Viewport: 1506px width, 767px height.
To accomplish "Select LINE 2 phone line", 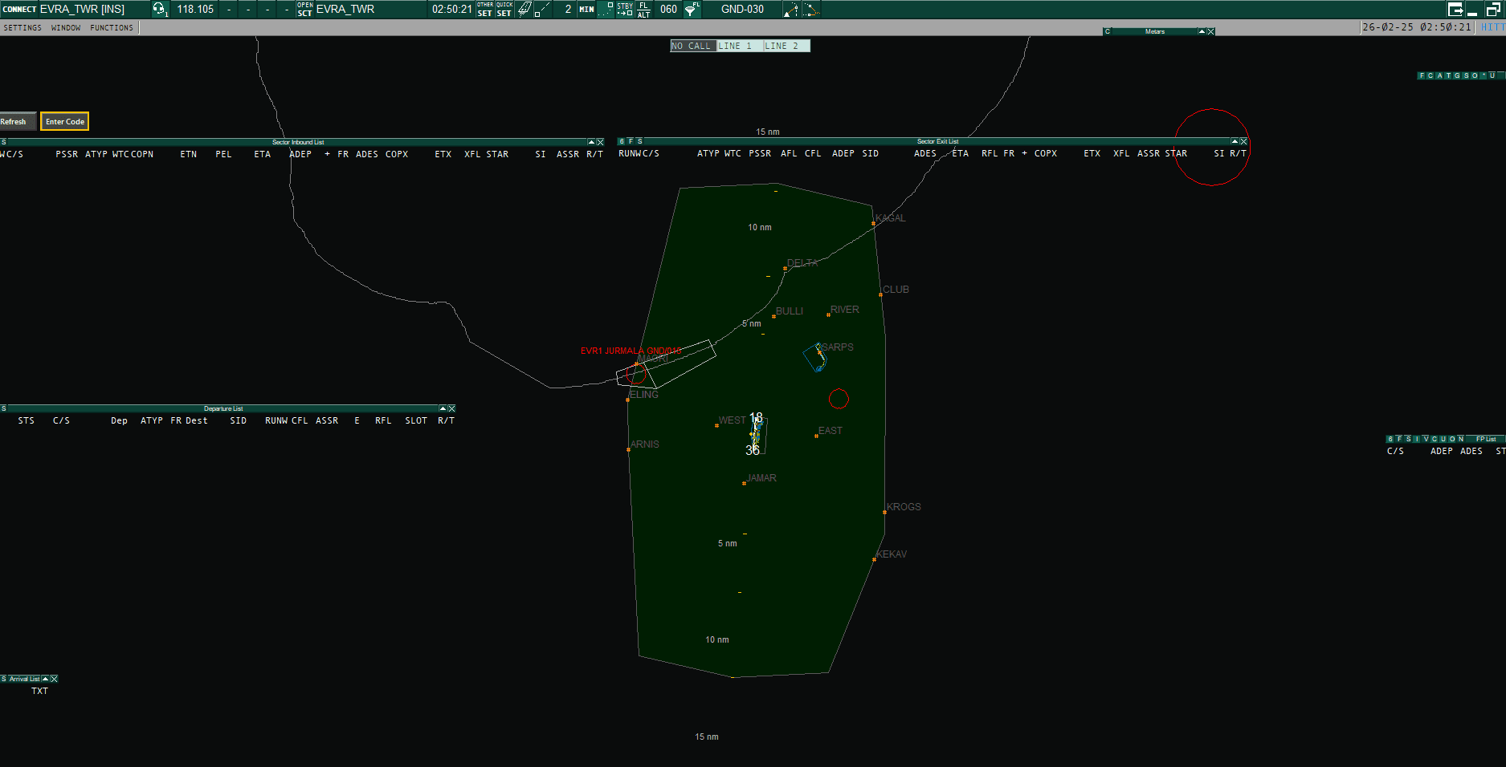I will pos(786,46).
